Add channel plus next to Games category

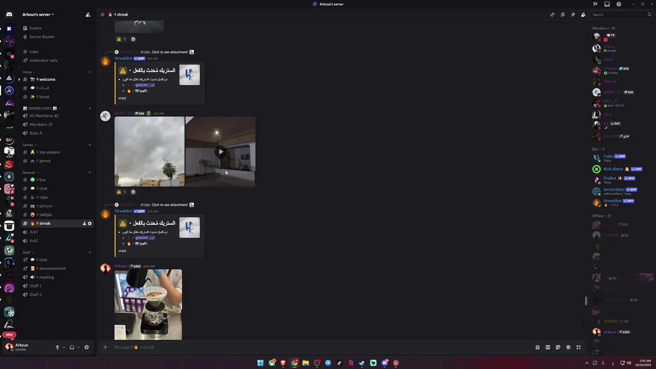90,145
